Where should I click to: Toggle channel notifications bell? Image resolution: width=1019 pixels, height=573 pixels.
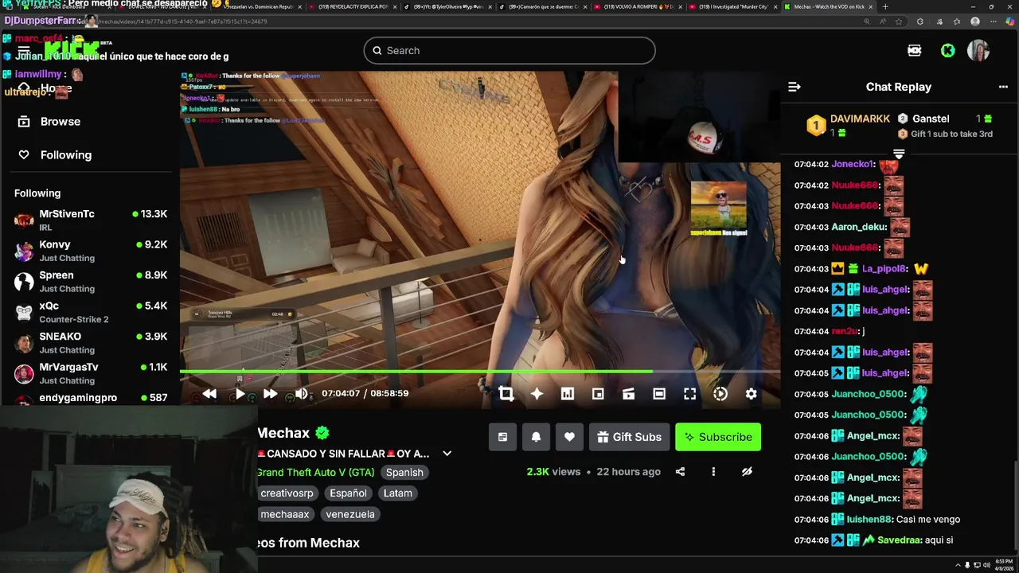tap(536, 437)
